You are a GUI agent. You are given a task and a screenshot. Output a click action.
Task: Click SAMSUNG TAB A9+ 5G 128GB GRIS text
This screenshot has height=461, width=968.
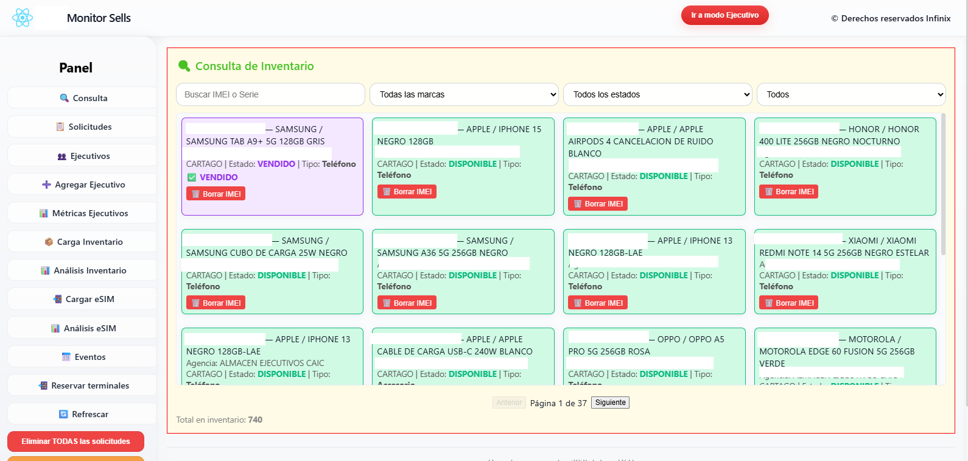[x=255, y=141]
